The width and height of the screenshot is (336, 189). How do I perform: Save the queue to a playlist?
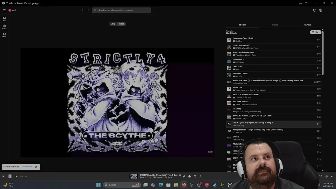tap(316, 32)
